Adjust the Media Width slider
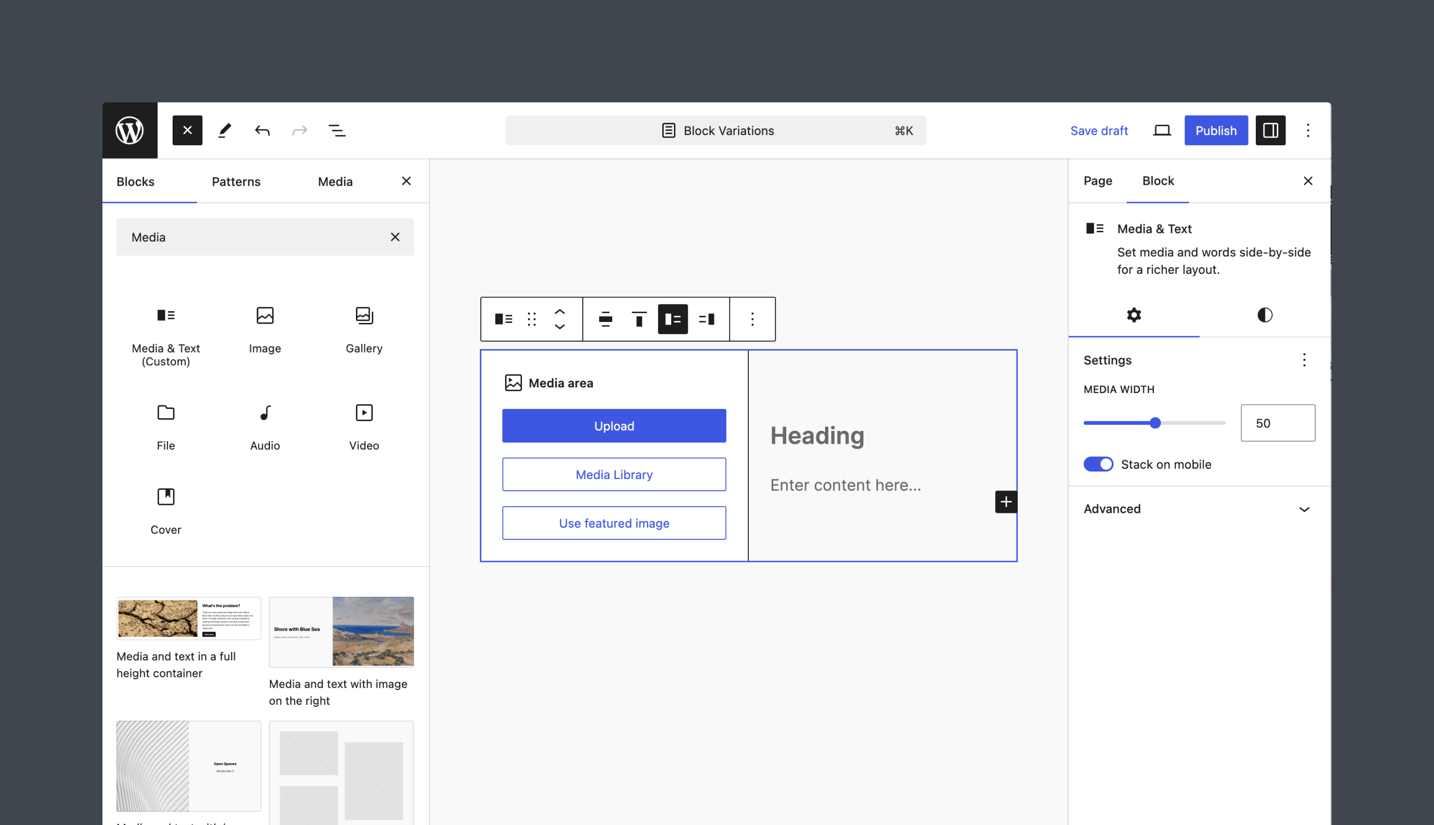The width and height of the screenshot is (1434, 825). pos(1154,423)
